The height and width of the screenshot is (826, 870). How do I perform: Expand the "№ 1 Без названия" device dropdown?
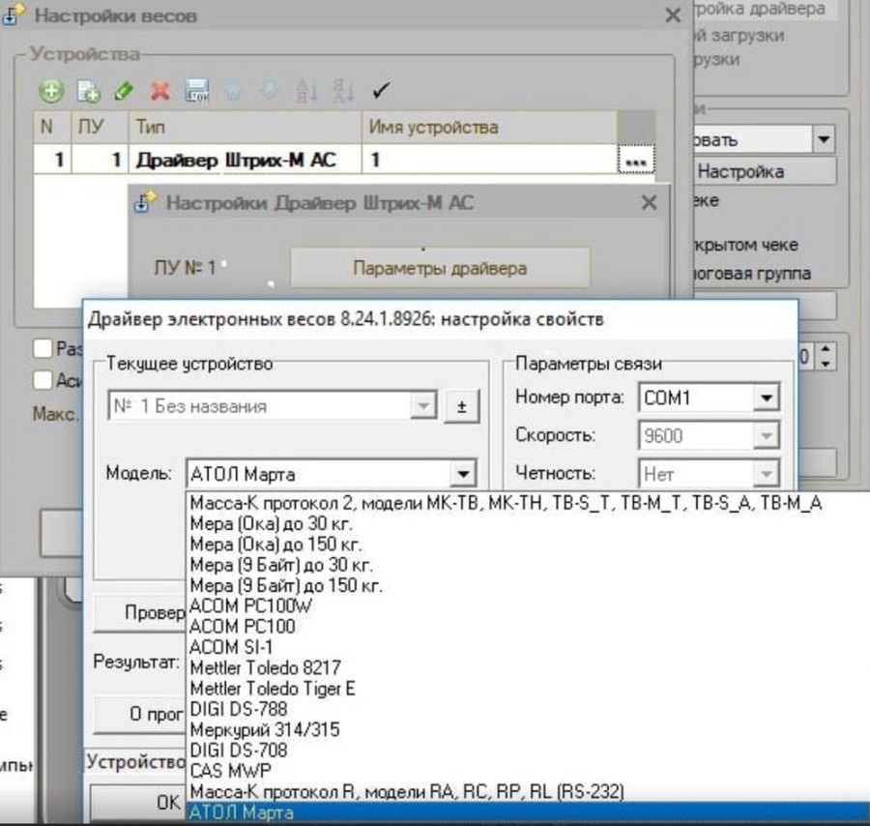(x=423, y=406)
